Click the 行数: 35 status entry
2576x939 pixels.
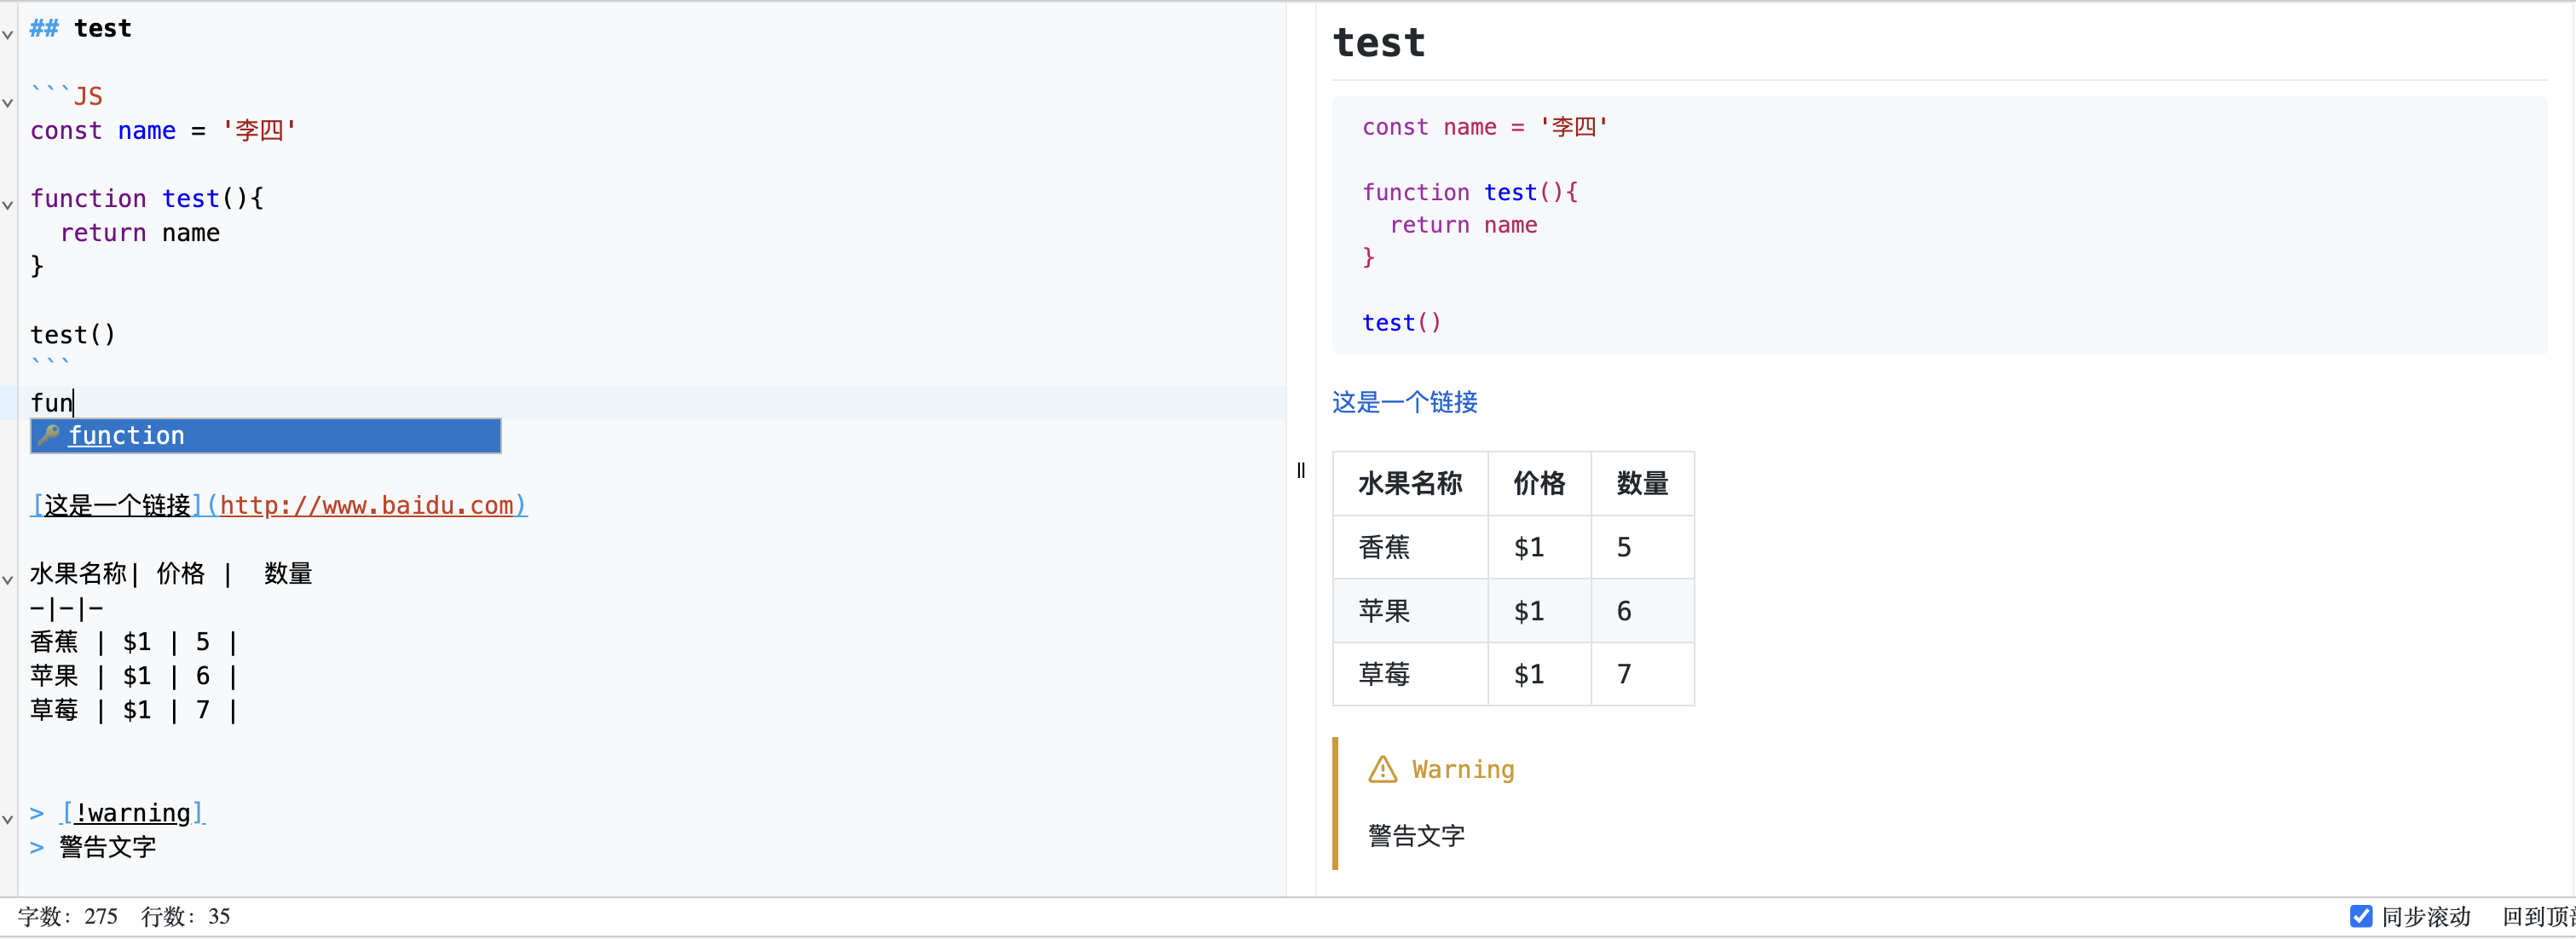pos(186,916)
